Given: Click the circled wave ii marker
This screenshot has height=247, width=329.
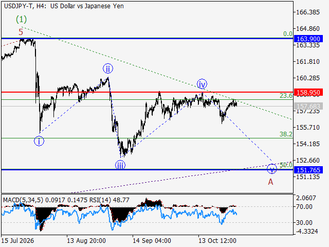Looking at the screenshot, I should point(108,68).
